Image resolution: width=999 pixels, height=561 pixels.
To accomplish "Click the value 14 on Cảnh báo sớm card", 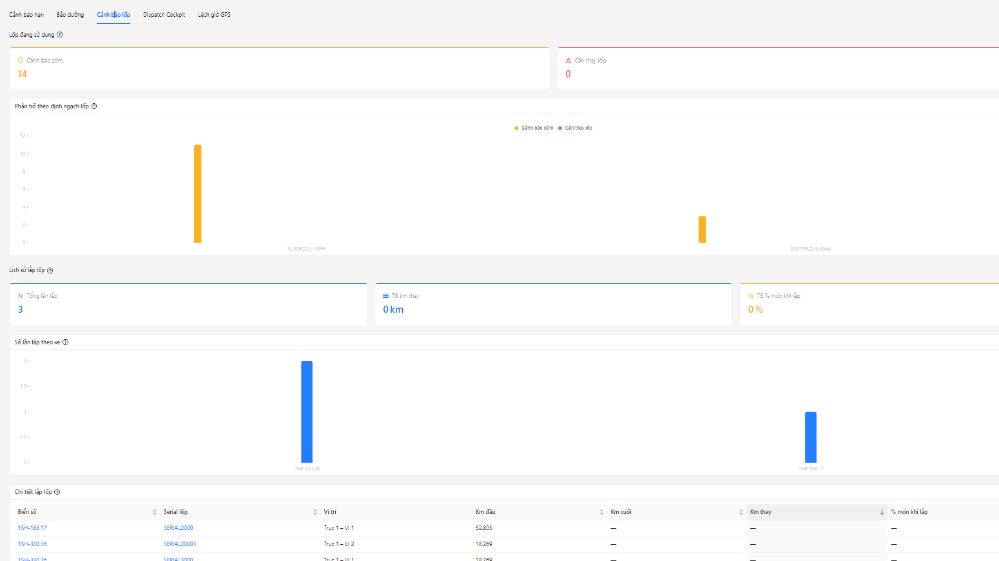I will [23, 74].
